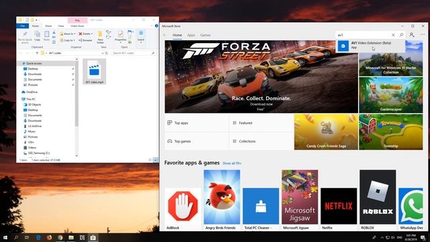Switch to the Share tab in Explorer
This screenshot has width=430, height=242.
click(x=48, y=26)
